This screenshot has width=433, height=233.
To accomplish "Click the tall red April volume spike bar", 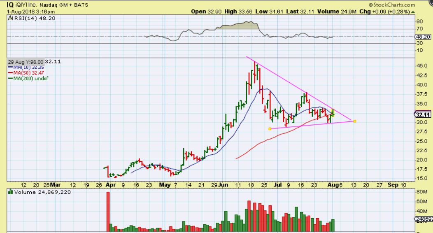I will [x=108, y=212].
